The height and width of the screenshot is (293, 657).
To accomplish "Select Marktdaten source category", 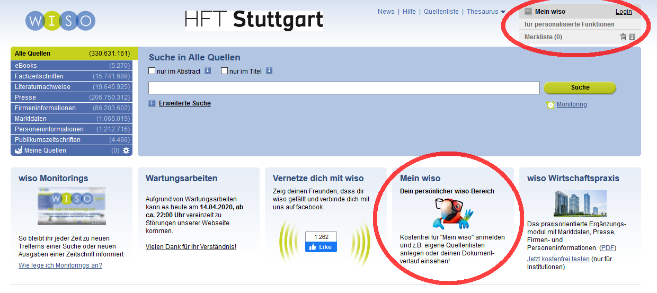I will [72, 119].
